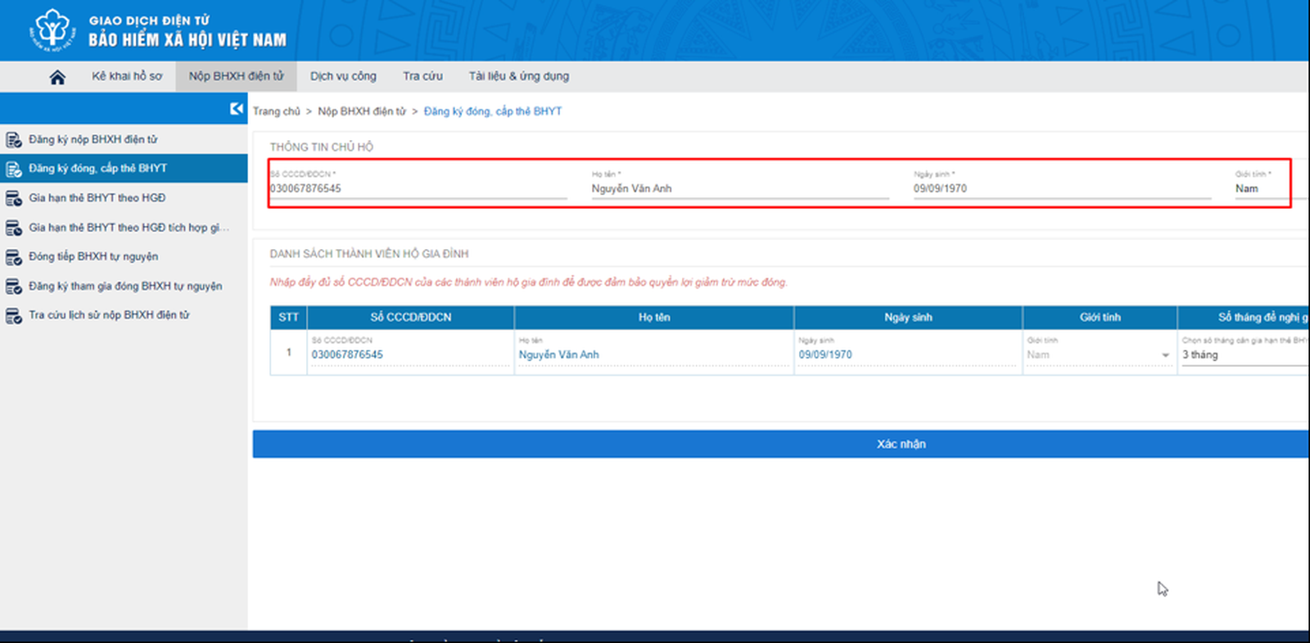The image size is (1310, 643).
Task: Click icon beside Đăng ký đóng, cấp thẻ BHYT
Action: click(x=14, y=169)
